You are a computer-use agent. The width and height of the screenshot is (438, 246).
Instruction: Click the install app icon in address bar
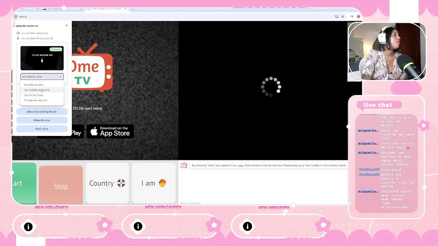337,16
